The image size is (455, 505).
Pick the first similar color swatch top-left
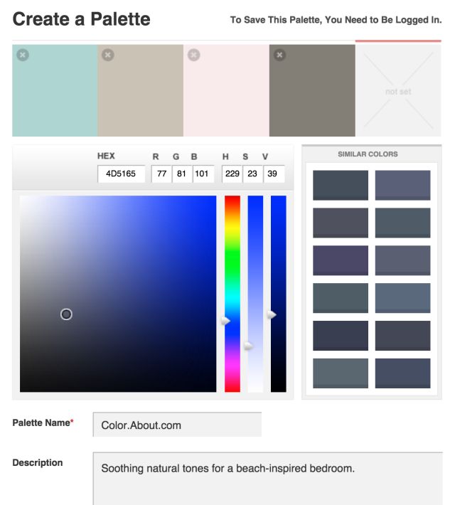(341, 185)
